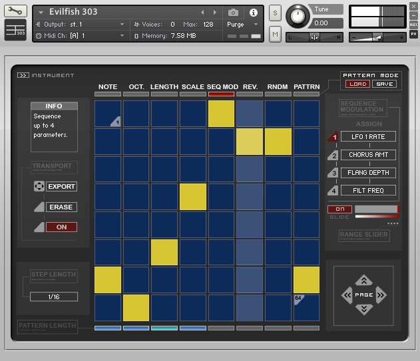Click the wrench edit icon

click(16, 11)
